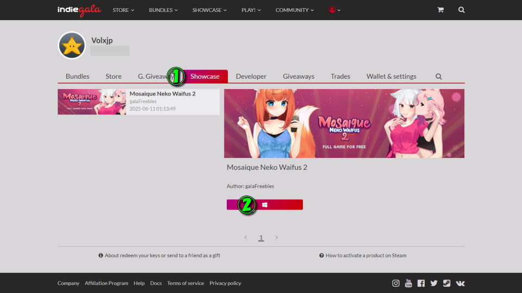This screenshot has height=293, width=522.
Task: Click the Volxjp star profile avatar
Action: click(72, 45)
